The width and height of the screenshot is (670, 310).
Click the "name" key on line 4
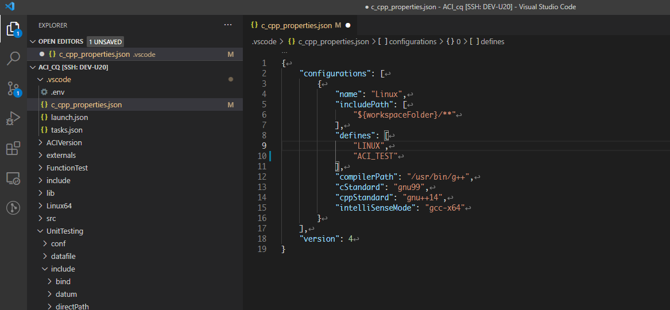(x=350, y=94)
